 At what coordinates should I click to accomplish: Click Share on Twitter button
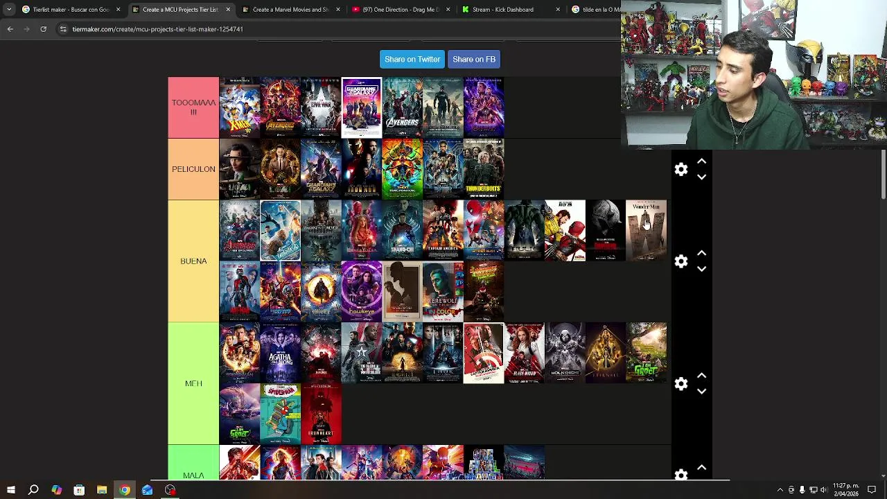(x=412, y=60)
